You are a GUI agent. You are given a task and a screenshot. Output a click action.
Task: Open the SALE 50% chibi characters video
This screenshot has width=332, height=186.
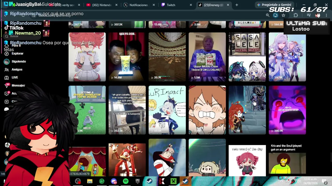(247, 57)
